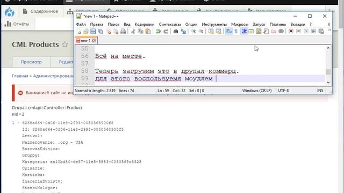Switch to the Просмотр tab in Drupal
Screen dimensions: 344x193
tap(31, 62)
